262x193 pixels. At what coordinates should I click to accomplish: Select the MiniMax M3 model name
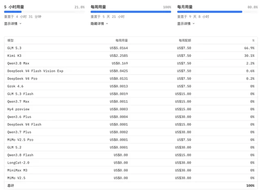tap(17, 170)
